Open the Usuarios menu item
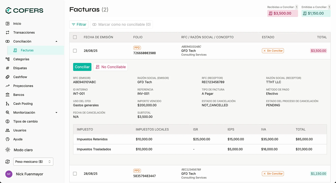This screenshot has height=183, width=336. tap(20, 130)
